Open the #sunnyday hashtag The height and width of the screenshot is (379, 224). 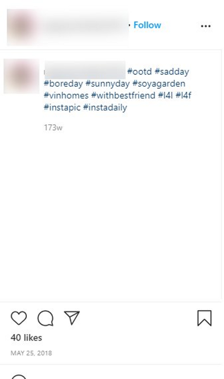108,84
